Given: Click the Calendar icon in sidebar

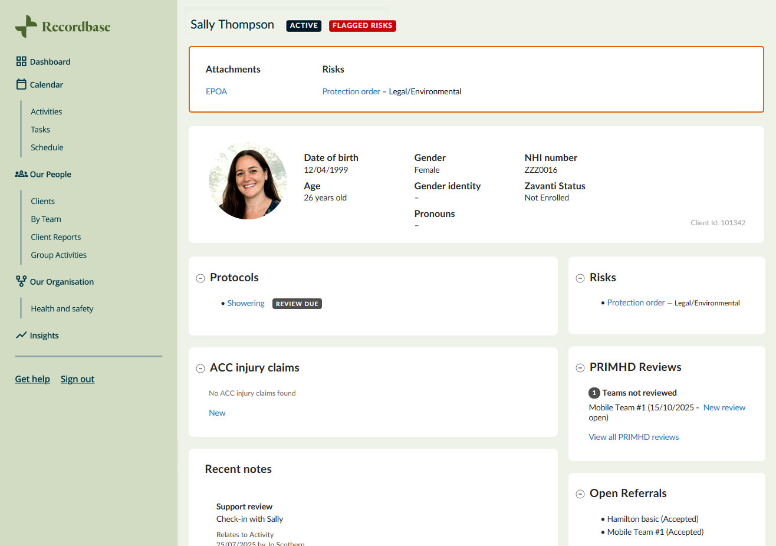Looking at the screenshot, I should (x=21, y=84).
